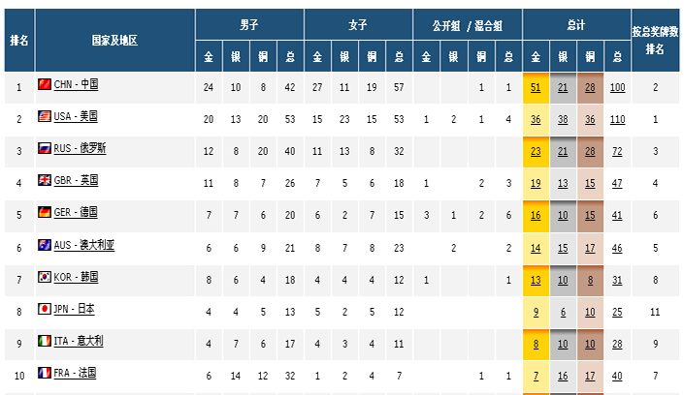Click the South Korea flag icon
Viewport: 684px width, 395px height.
tap(44, 277)
